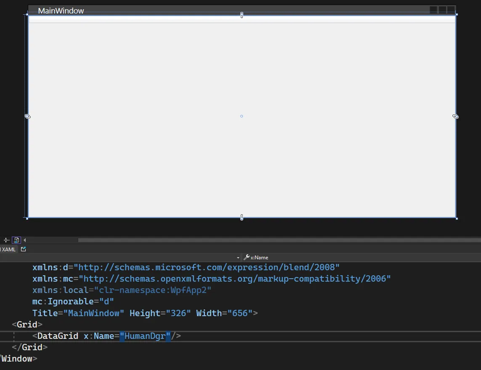
Task: Click the xmlns:mc markup-compatibility URL
Action: click(x=235, y=279)
